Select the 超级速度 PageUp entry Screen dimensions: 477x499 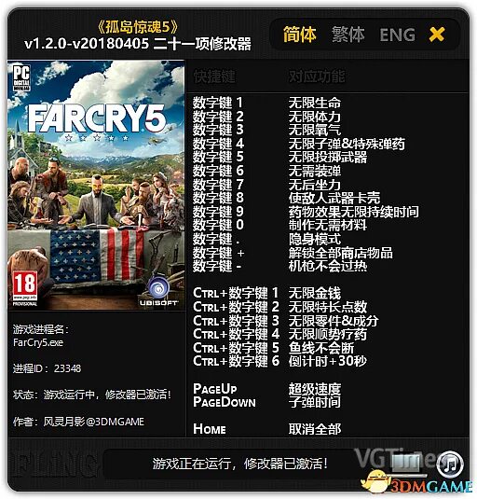point(315,389)
